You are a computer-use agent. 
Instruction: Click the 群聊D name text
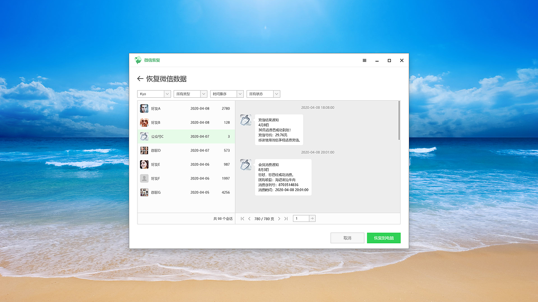pyautogui.click(x=156, y=150)
